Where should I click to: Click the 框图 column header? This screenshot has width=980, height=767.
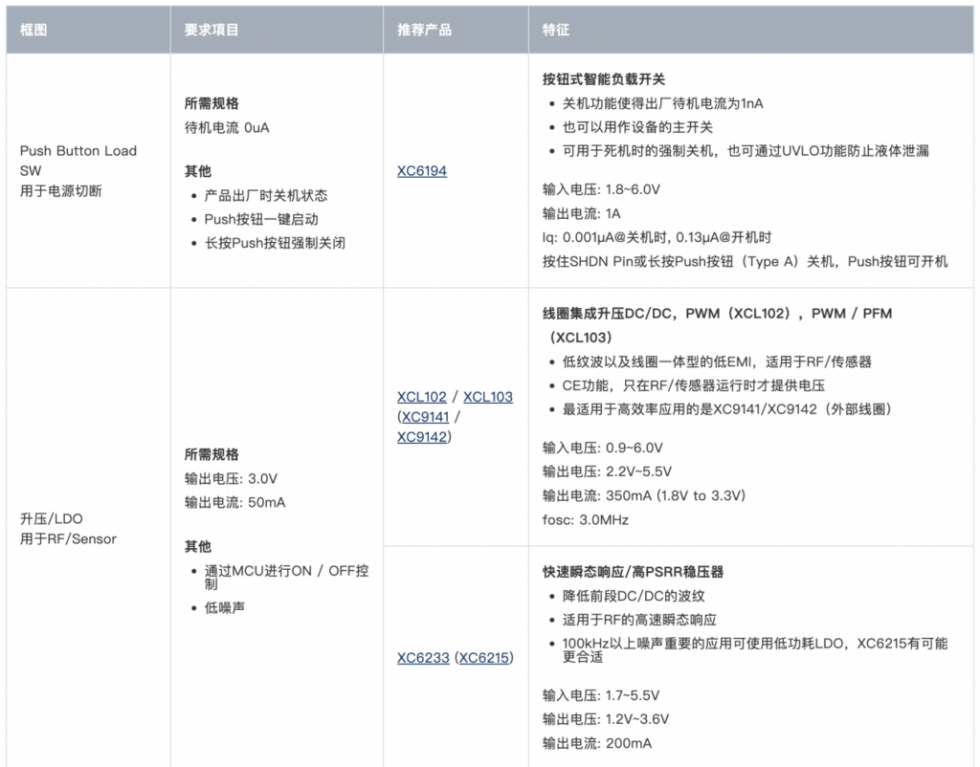point(33,30)
